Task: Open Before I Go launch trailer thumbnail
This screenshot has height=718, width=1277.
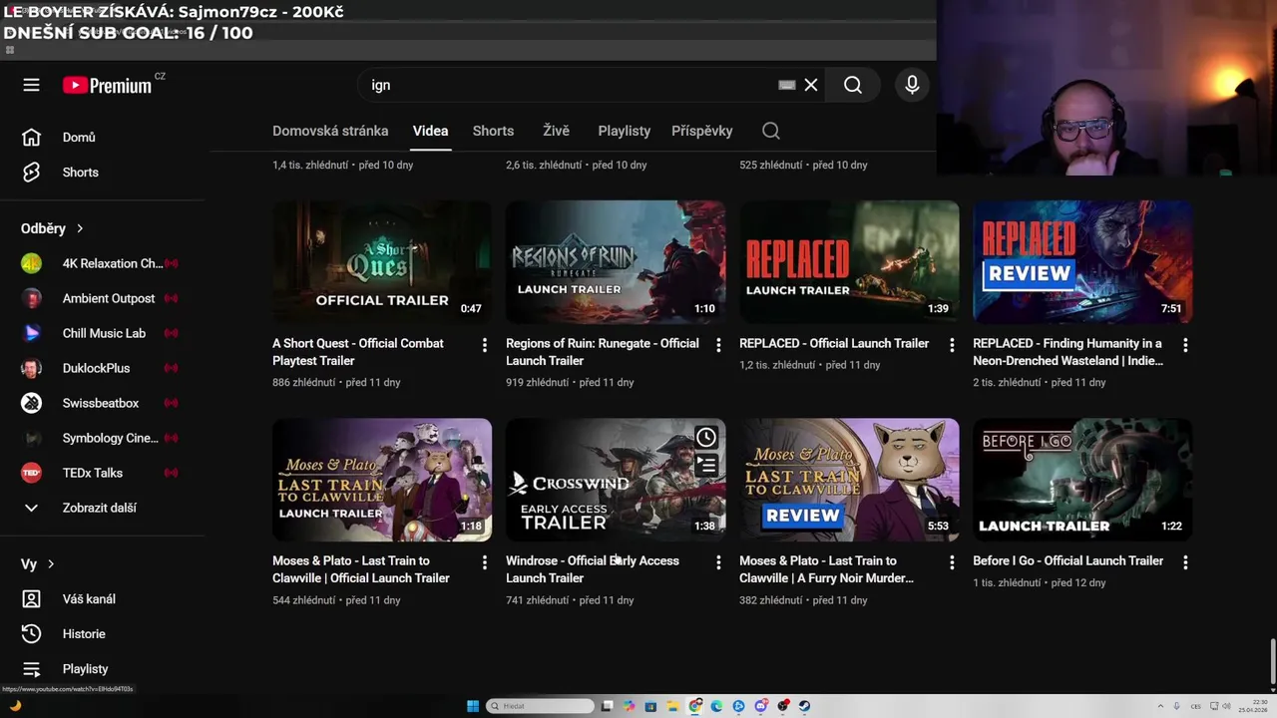Action: [x=1082, y=480]
